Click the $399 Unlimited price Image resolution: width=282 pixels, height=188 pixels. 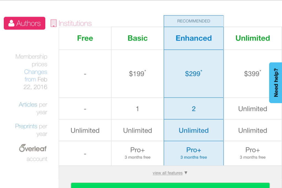253,73
